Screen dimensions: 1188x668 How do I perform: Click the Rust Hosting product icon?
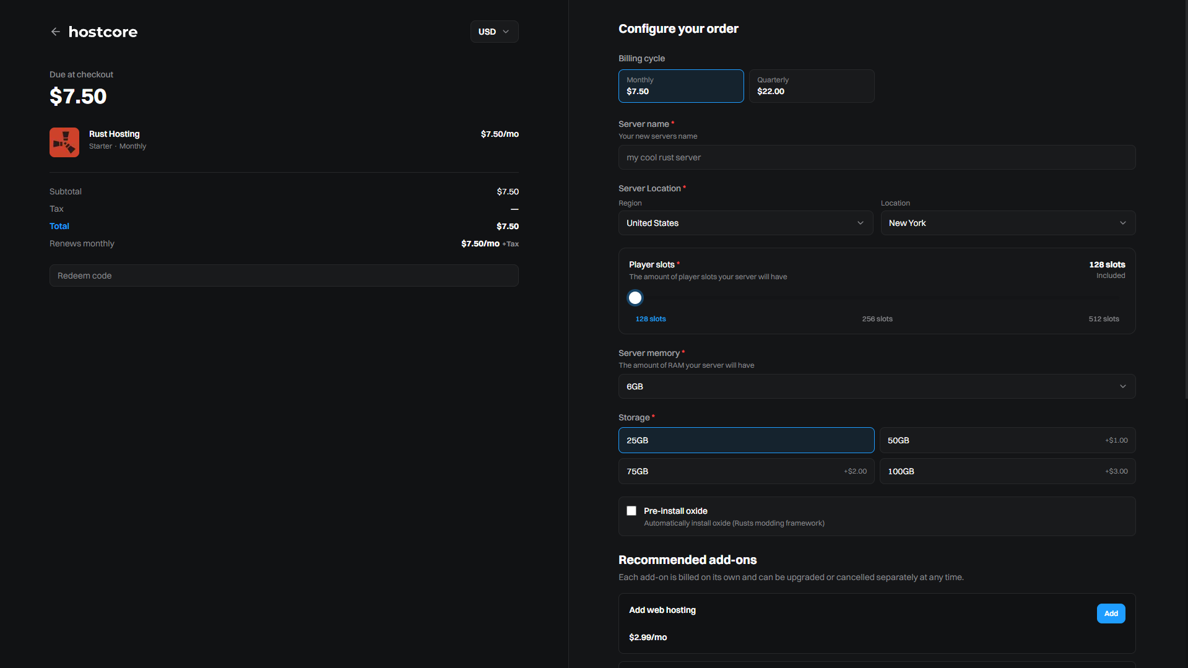pyautogui.click(x=64, y=142)
